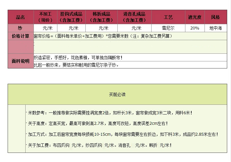Click 元/米 under 消音孔成品

pyautogui.click(x=137, y=28)
